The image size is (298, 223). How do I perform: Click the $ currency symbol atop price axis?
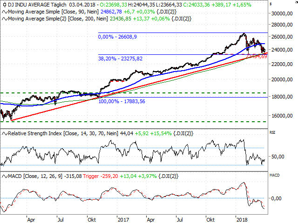click(x=271, y=4)
